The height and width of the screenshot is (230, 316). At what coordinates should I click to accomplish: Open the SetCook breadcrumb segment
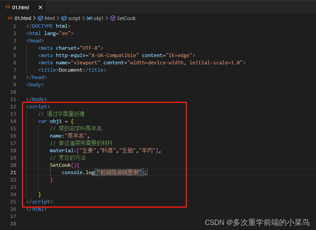pyautogui.click(x=126, y=18)
